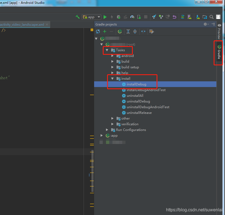This screenshot has width=225, height=215.
Task: Switch to the activity_video_landscape.xml tab
Action: [22, 24]
